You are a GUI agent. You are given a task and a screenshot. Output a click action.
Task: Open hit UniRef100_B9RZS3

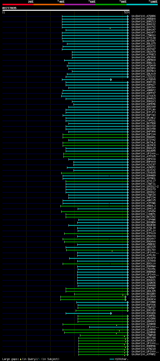[143, 22]
